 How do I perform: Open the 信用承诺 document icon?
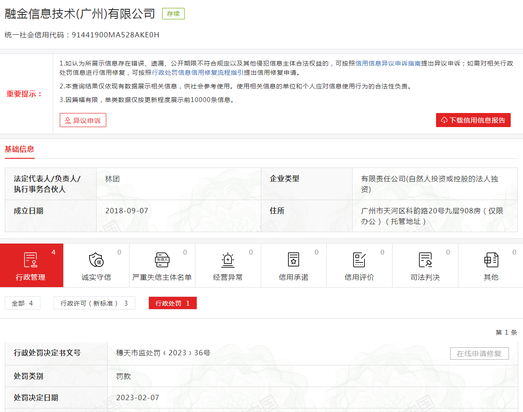(293, 260)
